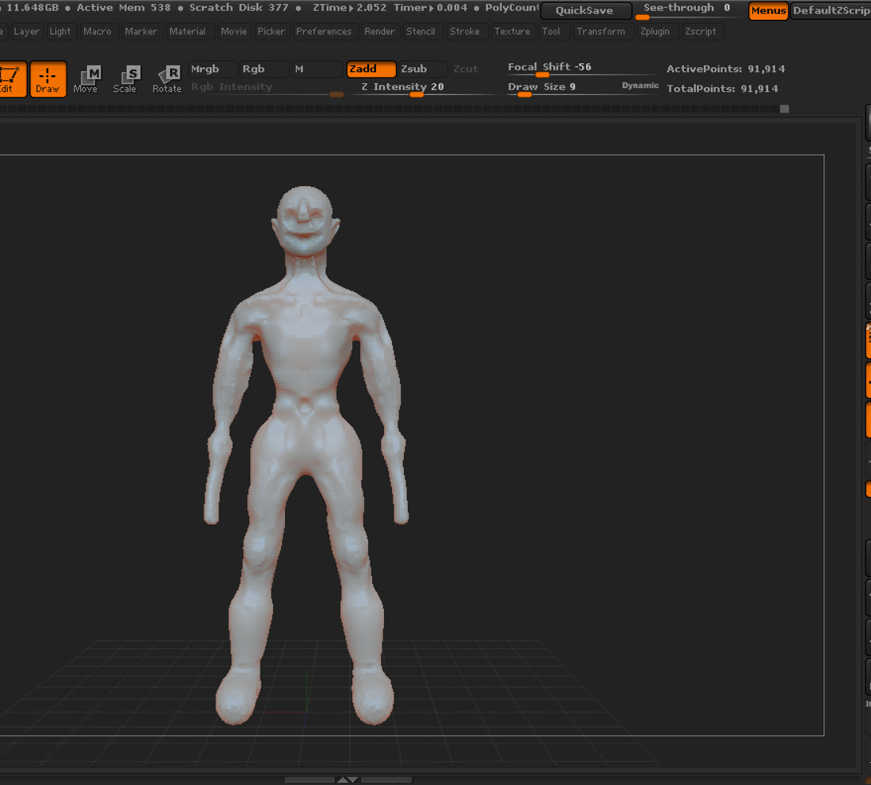This screenshot has height=785, width=871.
Task: Expand the Transform palette menu
Action: point(600,32)
